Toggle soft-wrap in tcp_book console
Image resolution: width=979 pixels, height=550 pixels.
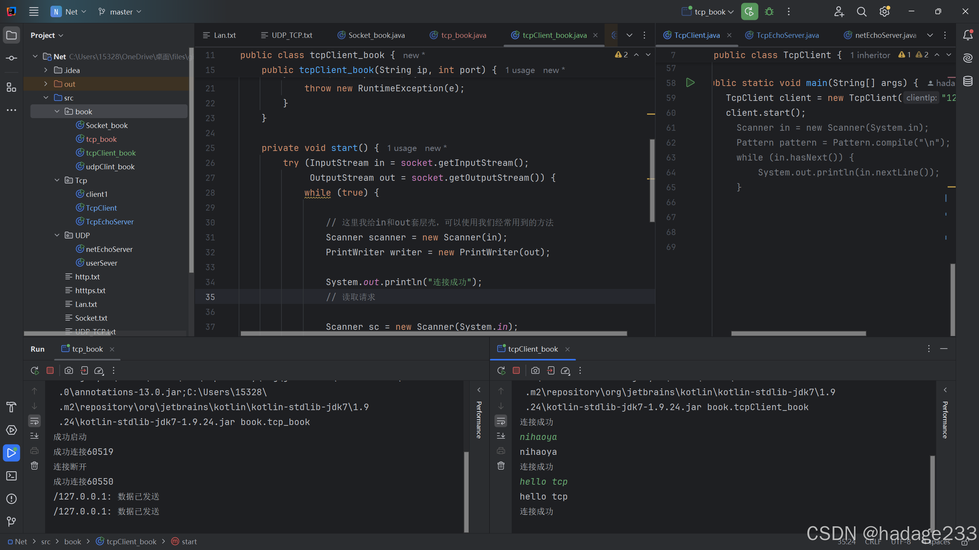tap(34, 421)
